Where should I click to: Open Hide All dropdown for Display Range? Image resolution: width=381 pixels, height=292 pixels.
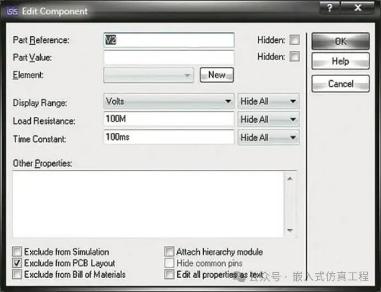[x=268, y=101]
